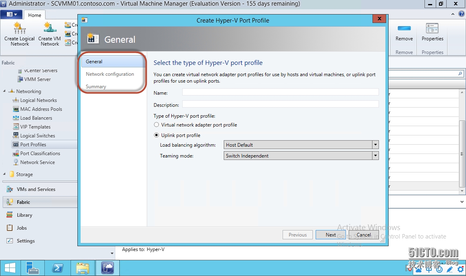Image resolution: width=466 pixels, height=276 pixels.
Task: Click the Port Classifications icon
Action: tap(16, 154)
